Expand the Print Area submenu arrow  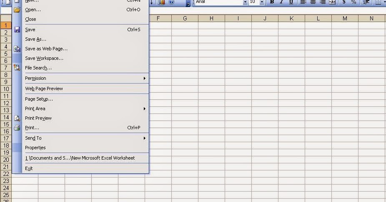point(145,109)
